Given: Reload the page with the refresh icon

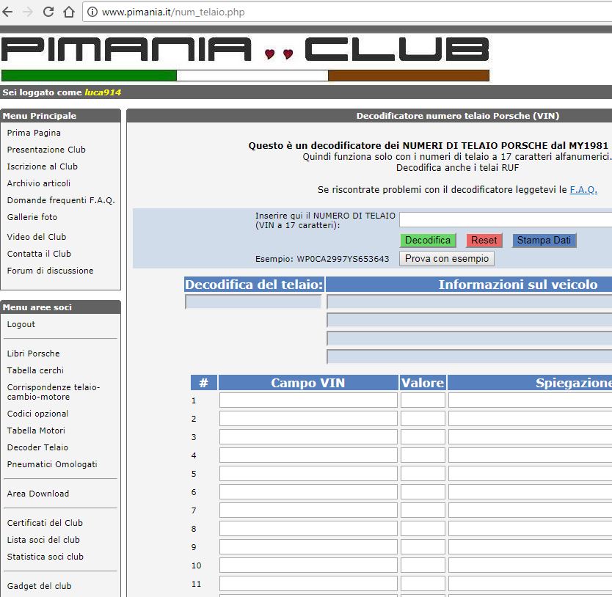Looking at the screenshot, I should pos(48,12).
